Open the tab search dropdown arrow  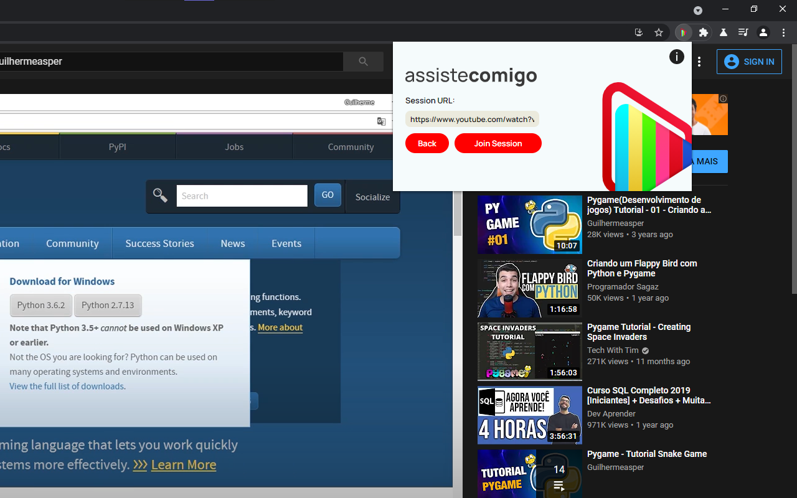pyautogui.click(x=698, y=10)
